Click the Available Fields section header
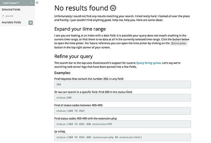This screenshot has height=143, width=211. [x=12, y=22]
